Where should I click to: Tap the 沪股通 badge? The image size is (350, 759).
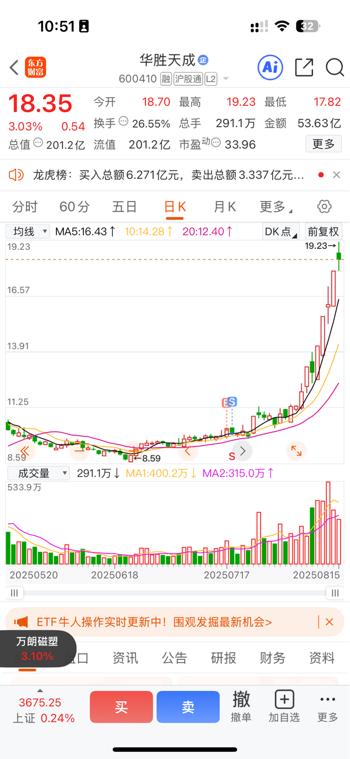188,79
